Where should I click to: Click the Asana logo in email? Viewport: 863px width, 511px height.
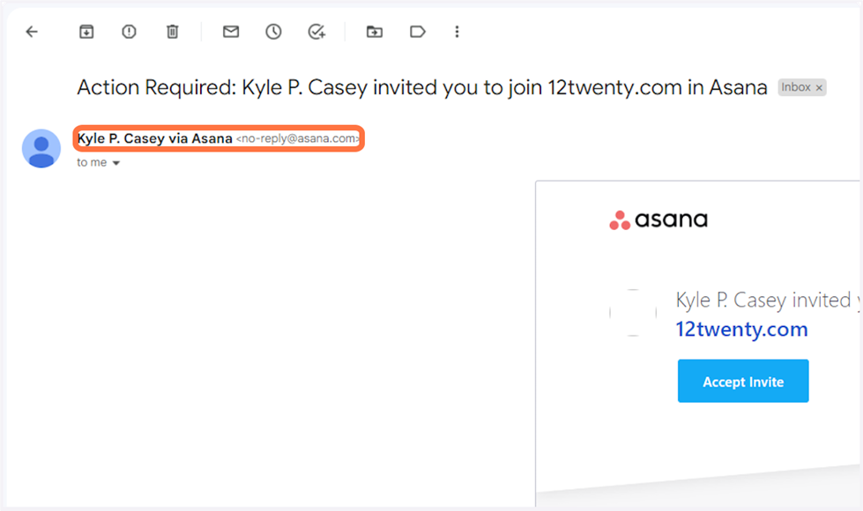click(x=658, y=220)
